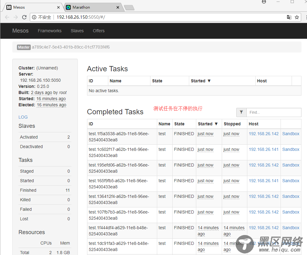Select the Mesos browser tab
Screen dimensions: 307x255
32,7
